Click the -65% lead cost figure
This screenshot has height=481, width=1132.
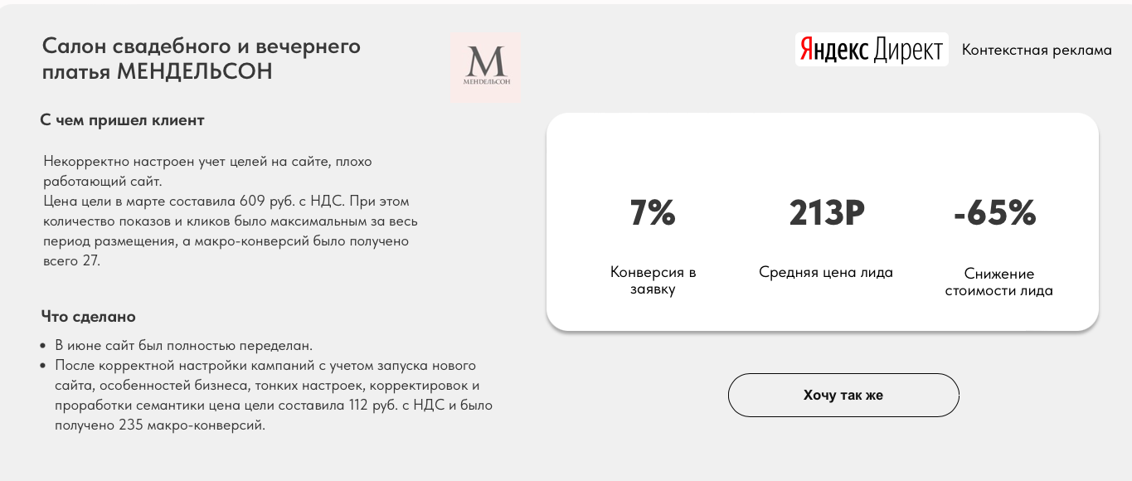994,213
